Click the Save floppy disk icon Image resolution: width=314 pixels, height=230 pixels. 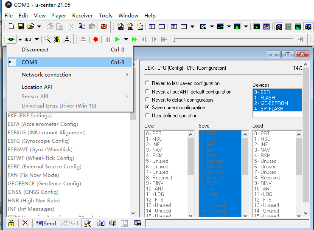[x=21, y=26]
